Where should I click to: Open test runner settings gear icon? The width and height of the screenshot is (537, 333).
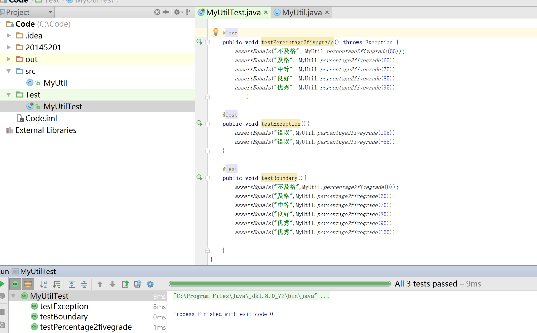[150, 284]
